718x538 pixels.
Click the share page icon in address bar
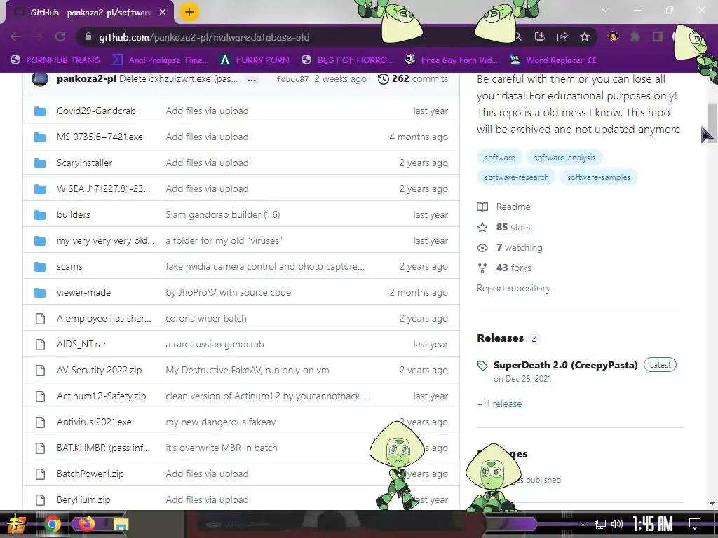tap(562, 36)
